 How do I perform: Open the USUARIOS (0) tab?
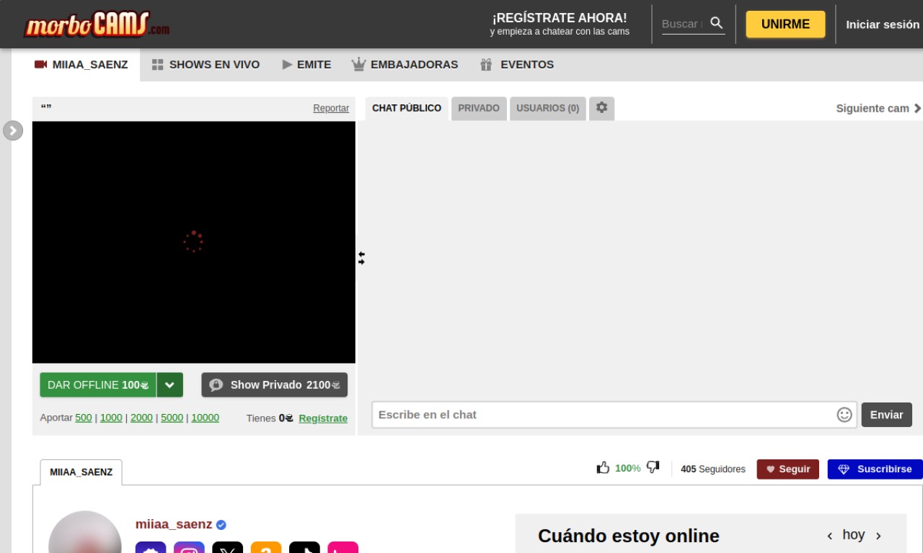click(548, 108)
